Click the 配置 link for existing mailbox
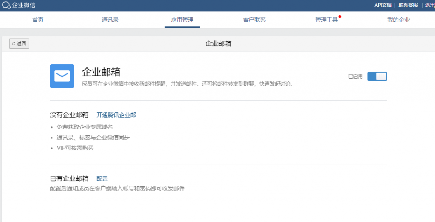Screen dimensions: 435x222 point(102,179)
